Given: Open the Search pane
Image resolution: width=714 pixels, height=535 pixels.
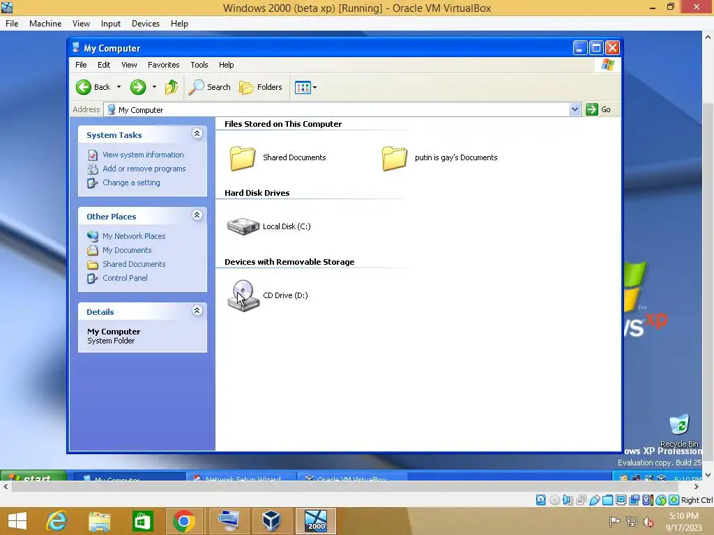Looking at the screenshot, I should pos(210,87).
